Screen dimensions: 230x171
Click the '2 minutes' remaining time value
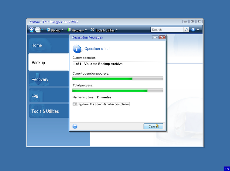tap(104, 97)
